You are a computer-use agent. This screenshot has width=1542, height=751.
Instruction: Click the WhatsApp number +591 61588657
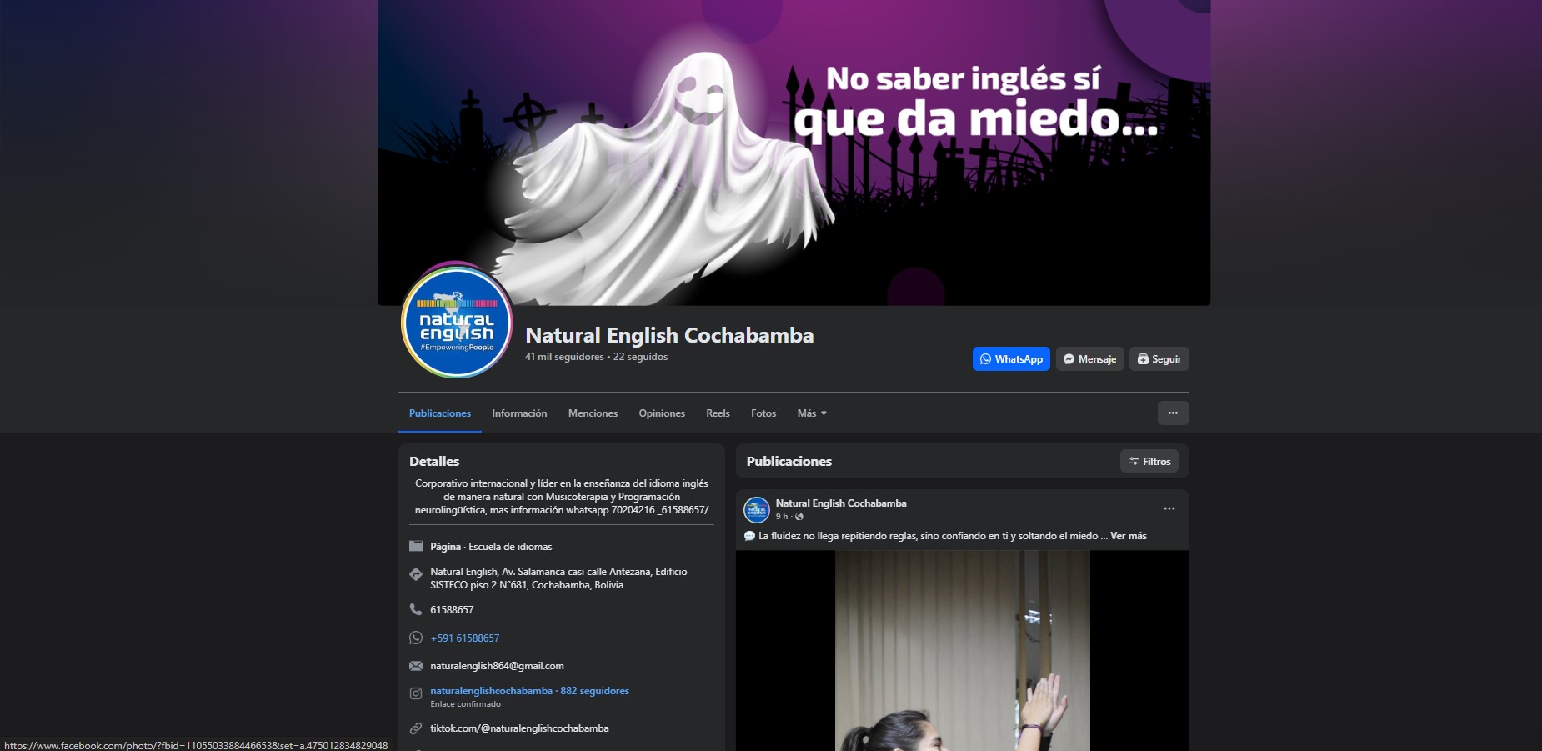pos(464,638)
